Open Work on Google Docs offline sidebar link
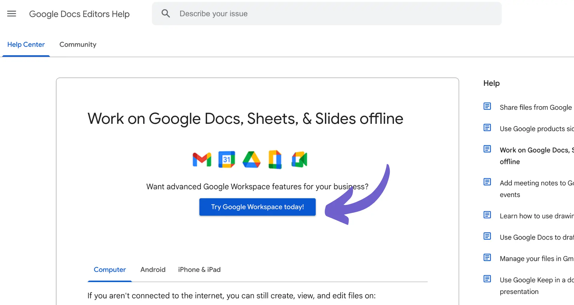Screen dimensions: 574x305 tap(537, 156)
